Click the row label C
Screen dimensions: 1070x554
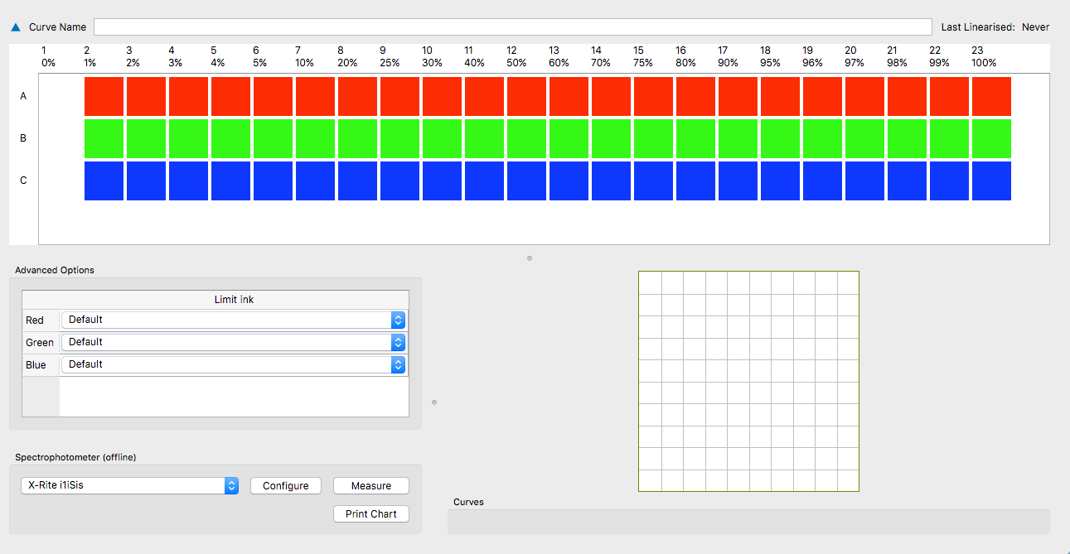point(22,181)
